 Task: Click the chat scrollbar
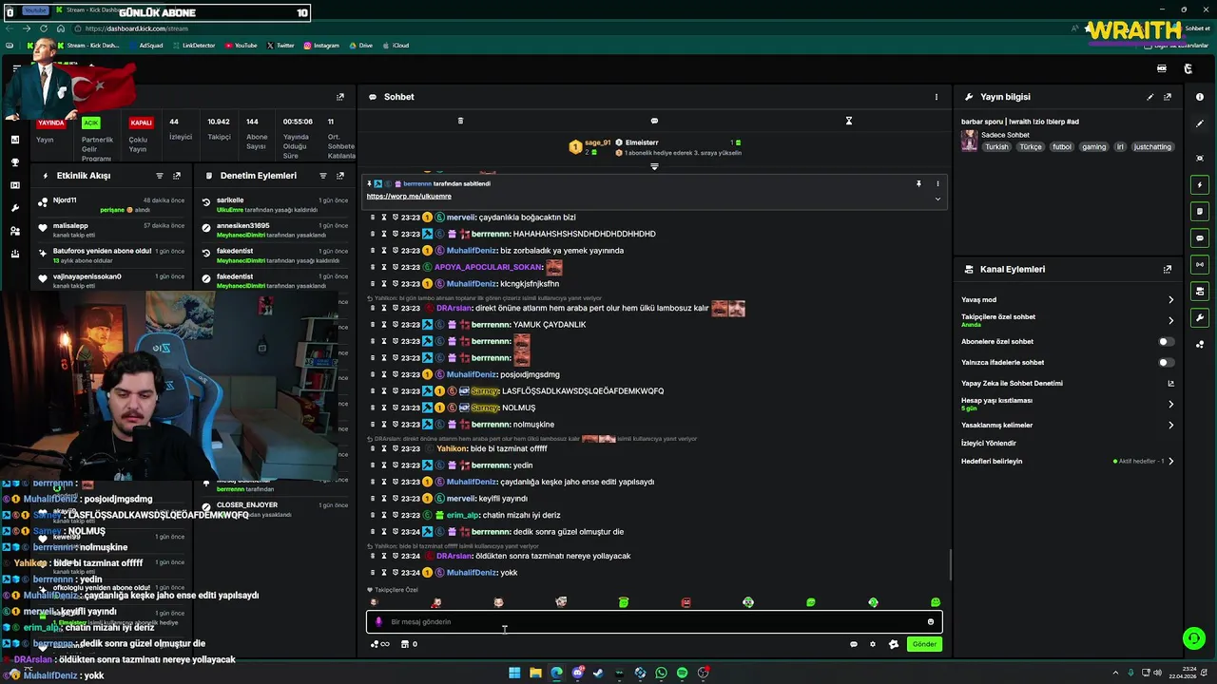pyautogui.click(x=950, y=565)
